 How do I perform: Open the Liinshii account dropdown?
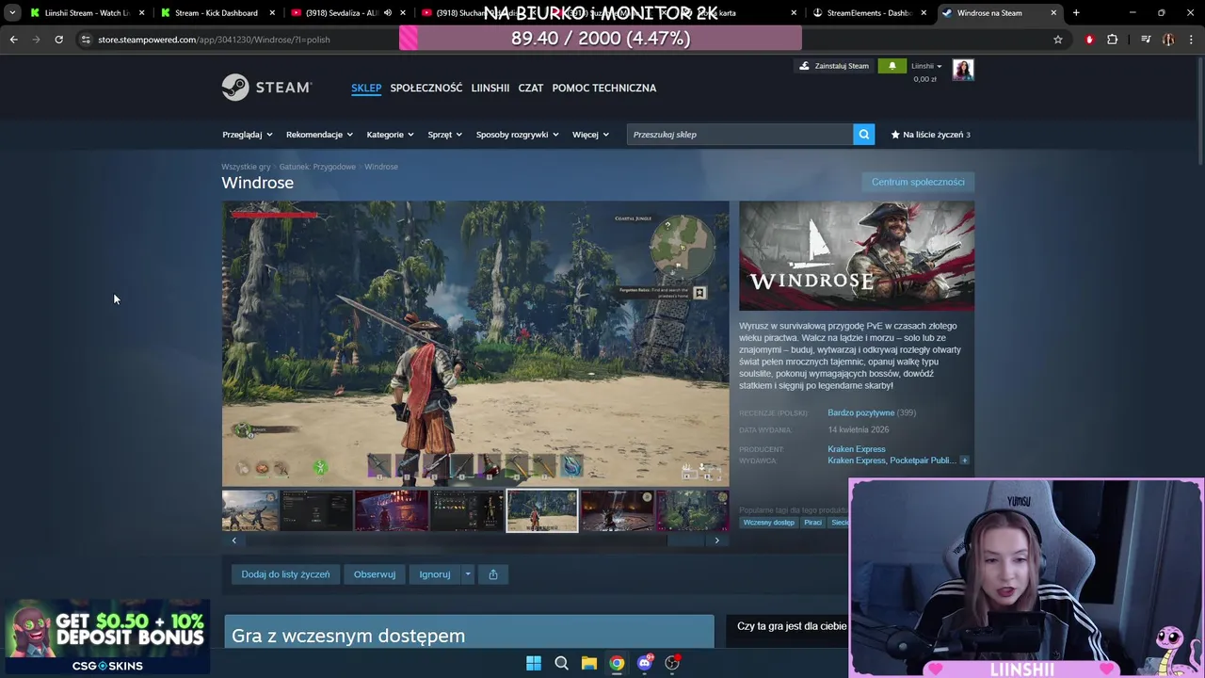coord(926,66)
